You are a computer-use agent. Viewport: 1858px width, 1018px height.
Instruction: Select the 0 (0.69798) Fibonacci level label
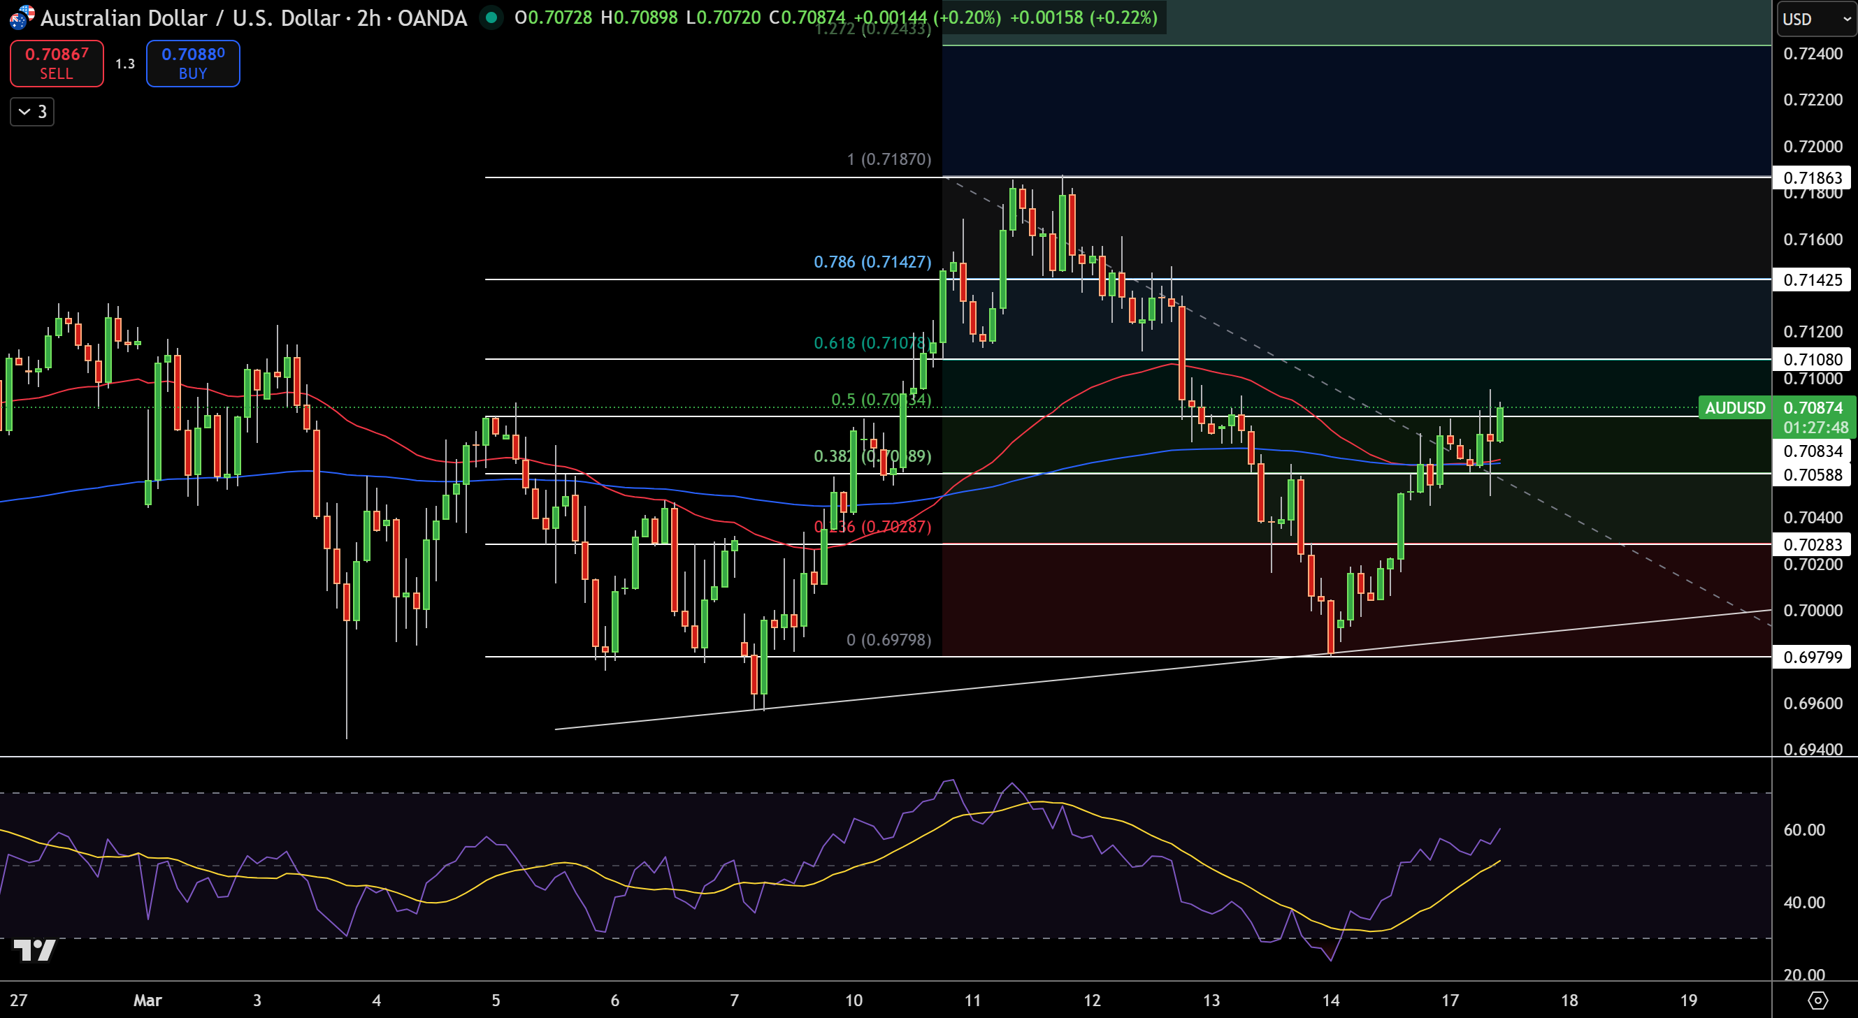click(888, 639)
